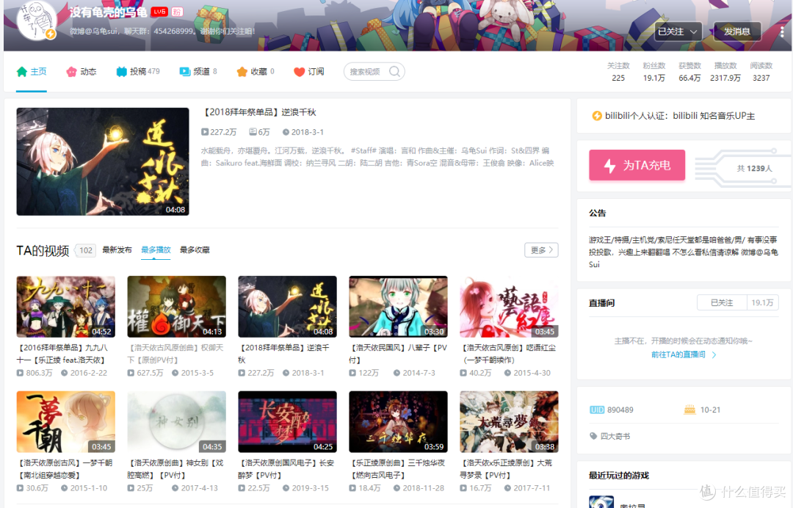
Task: Click the orange bilibili certification badge icon
Action: tap(597, 116)
